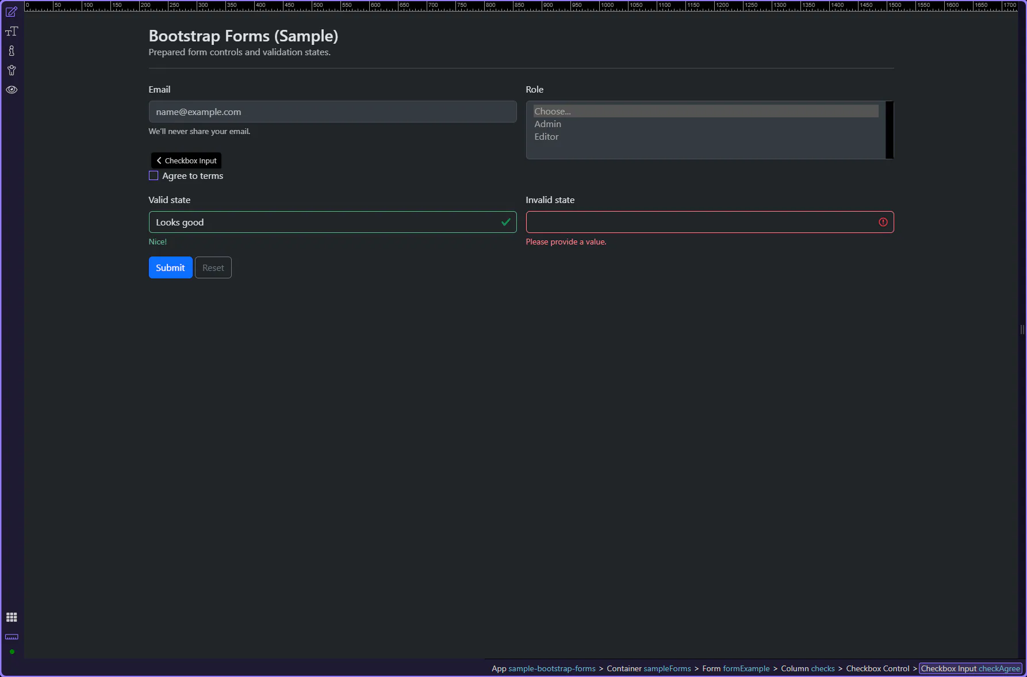Select the Choose... option in Role list

[552, 112]
